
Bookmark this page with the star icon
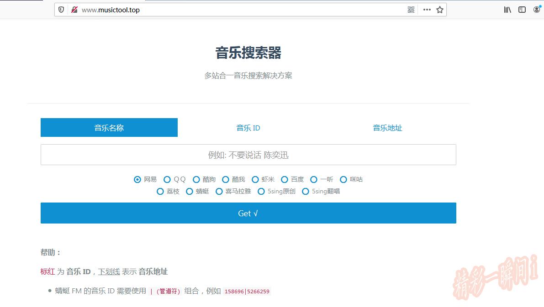(x=440, y=10)
